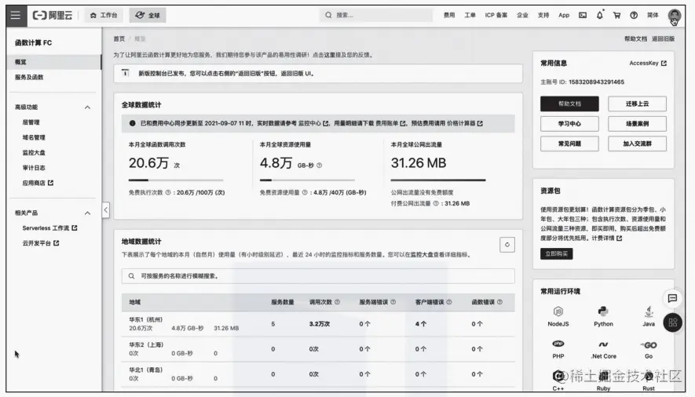Click the 立即购买 button
695x397 pixels.
tap(556, 253)
